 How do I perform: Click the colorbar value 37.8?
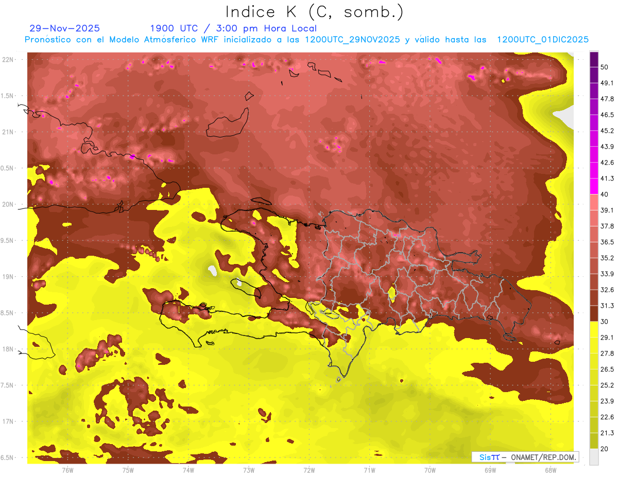pyautogui.click(x=607, y=226)
